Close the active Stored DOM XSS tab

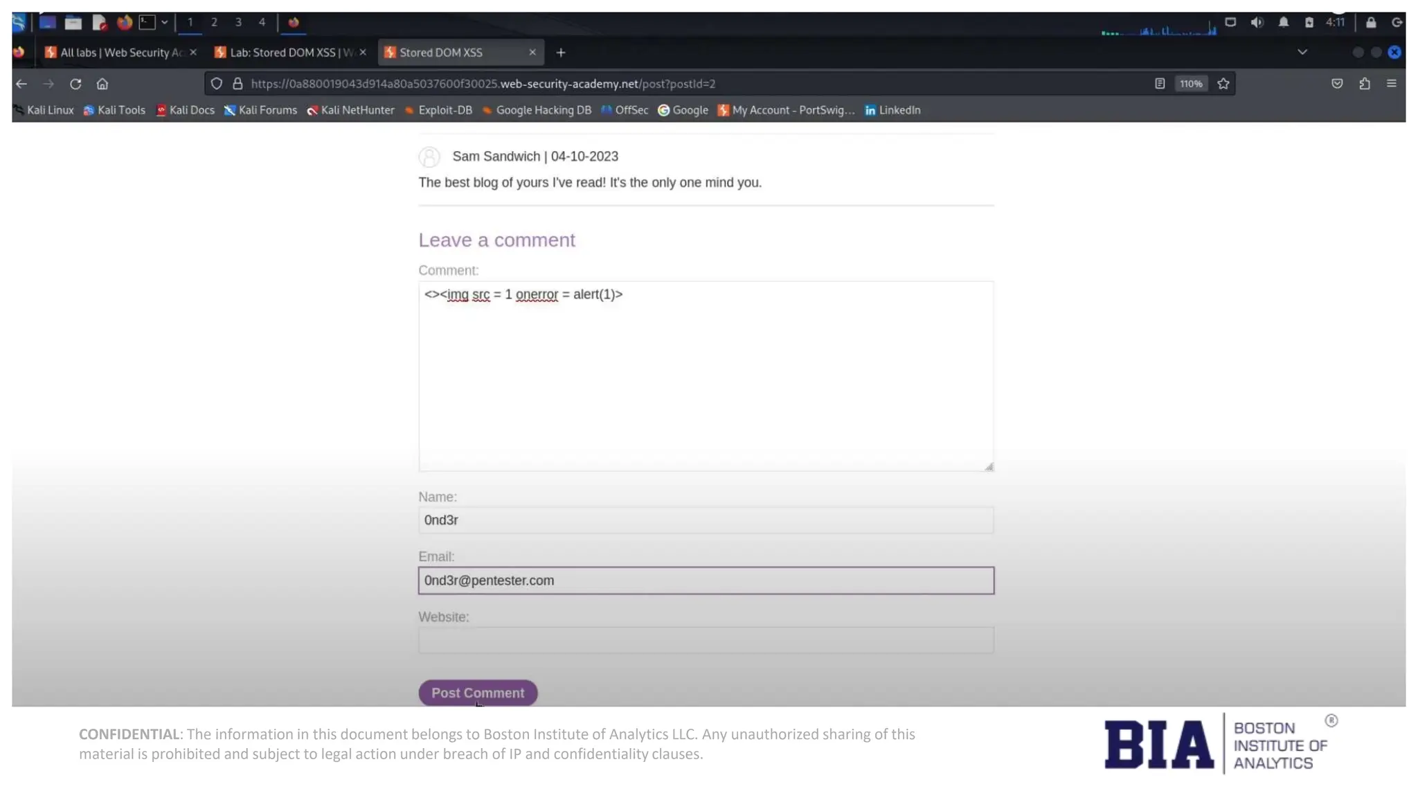(x=532, y=52)
